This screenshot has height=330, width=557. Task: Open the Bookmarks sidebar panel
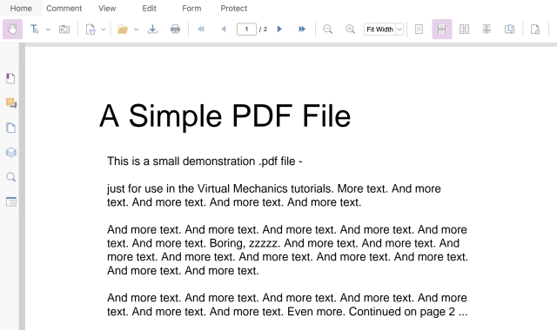(10, 78)
